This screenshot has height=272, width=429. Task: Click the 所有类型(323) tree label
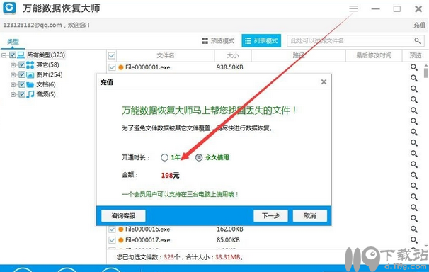[x=46, y=55]
